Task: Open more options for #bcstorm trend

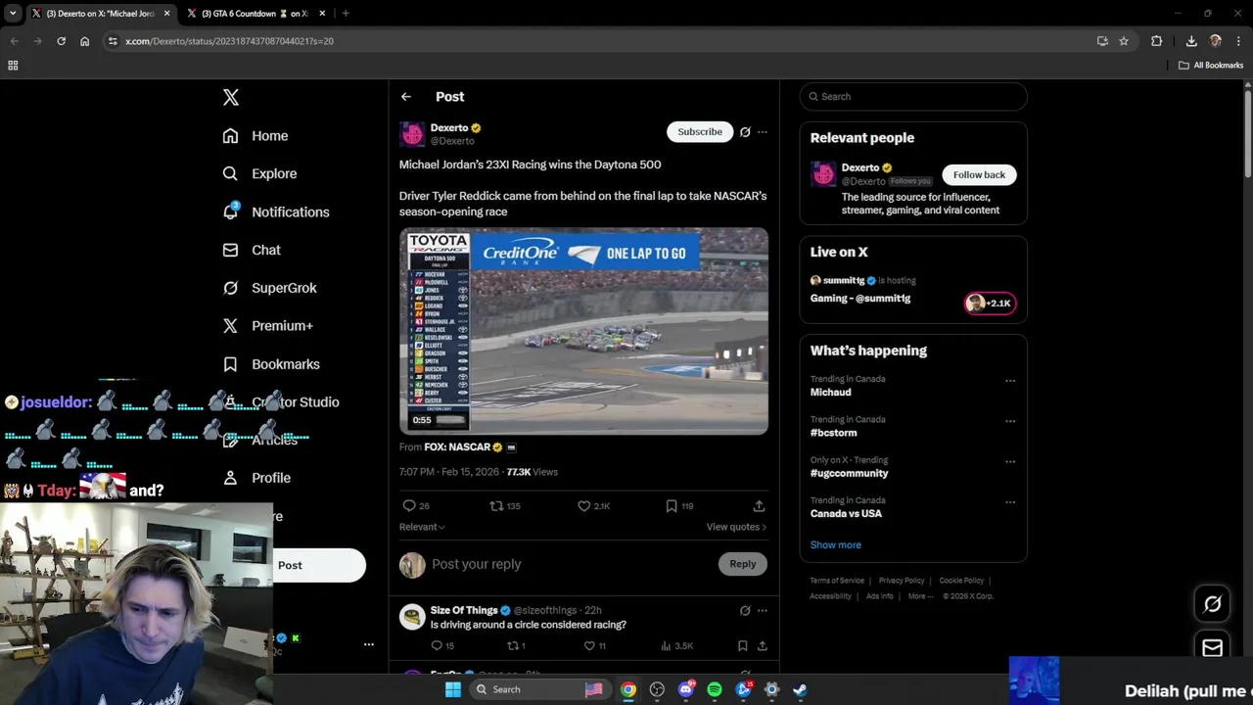Action: click(1010, 421)
